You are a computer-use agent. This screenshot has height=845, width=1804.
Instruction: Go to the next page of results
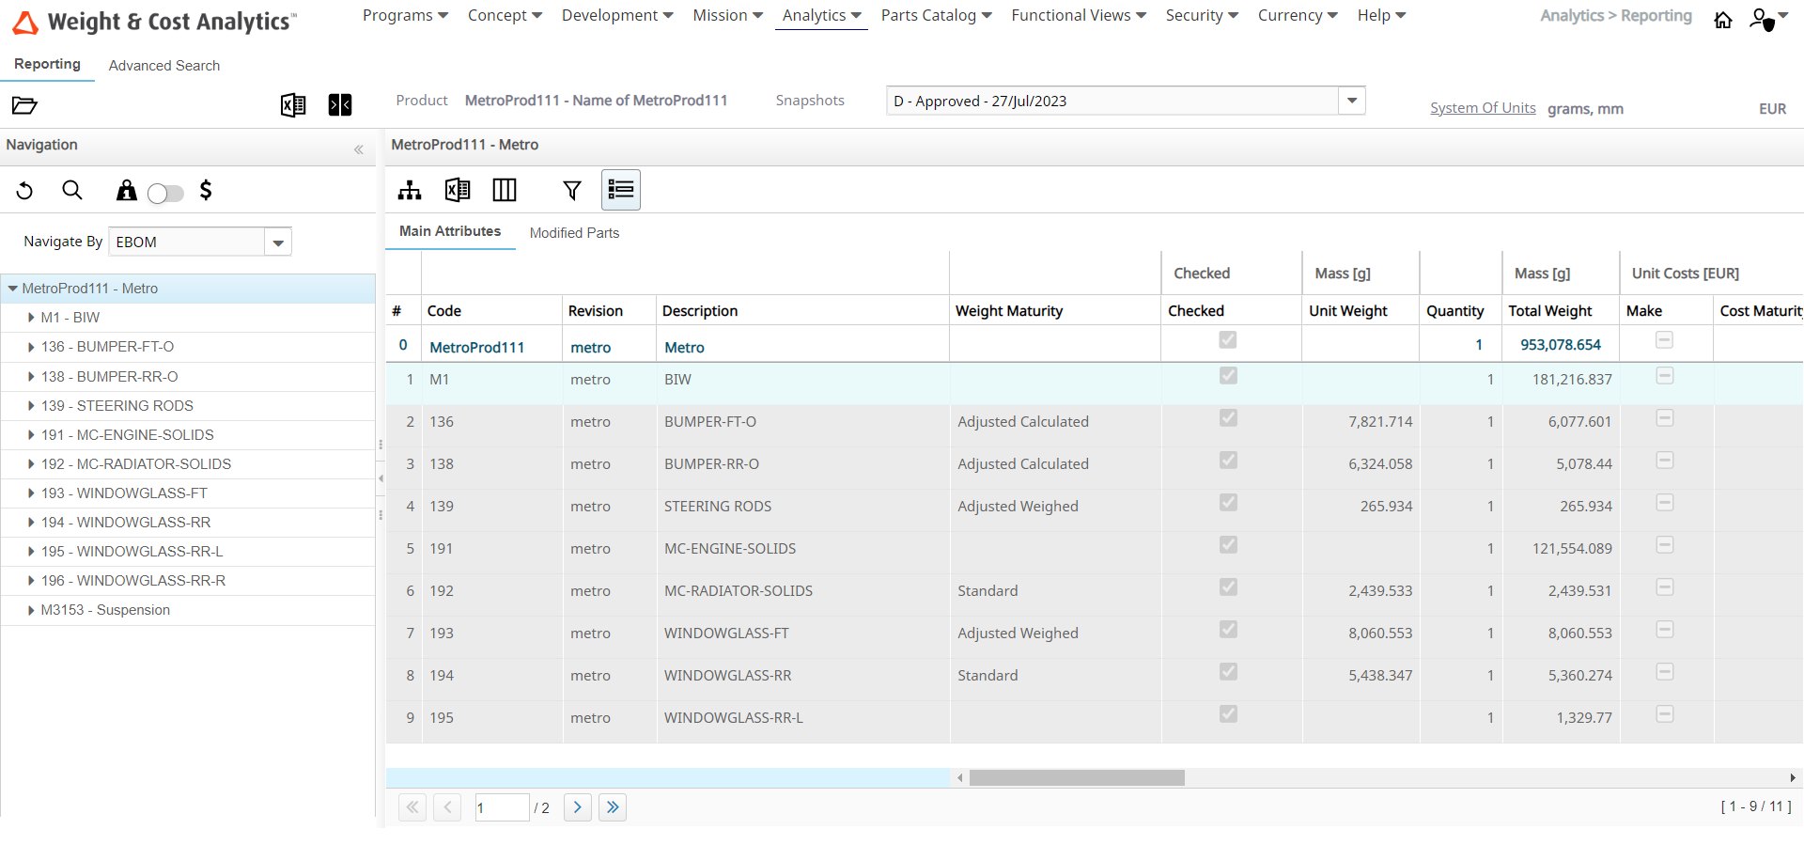[x=578, y=807]
